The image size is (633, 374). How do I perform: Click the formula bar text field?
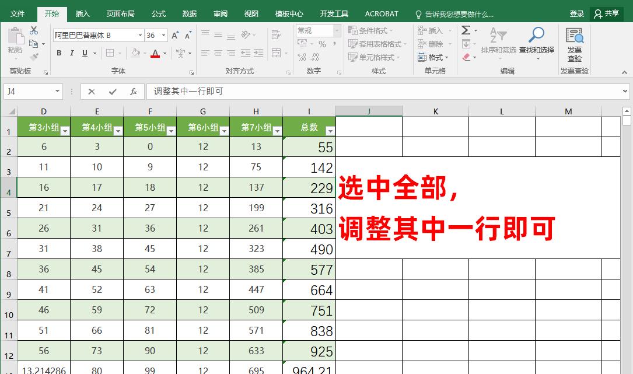385,92
